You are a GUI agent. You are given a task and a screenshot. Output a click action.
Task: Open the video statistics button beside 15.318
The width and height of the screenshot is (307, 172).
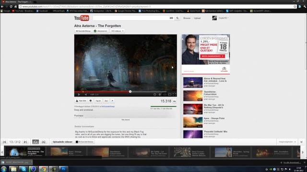(x=174, y=101)
